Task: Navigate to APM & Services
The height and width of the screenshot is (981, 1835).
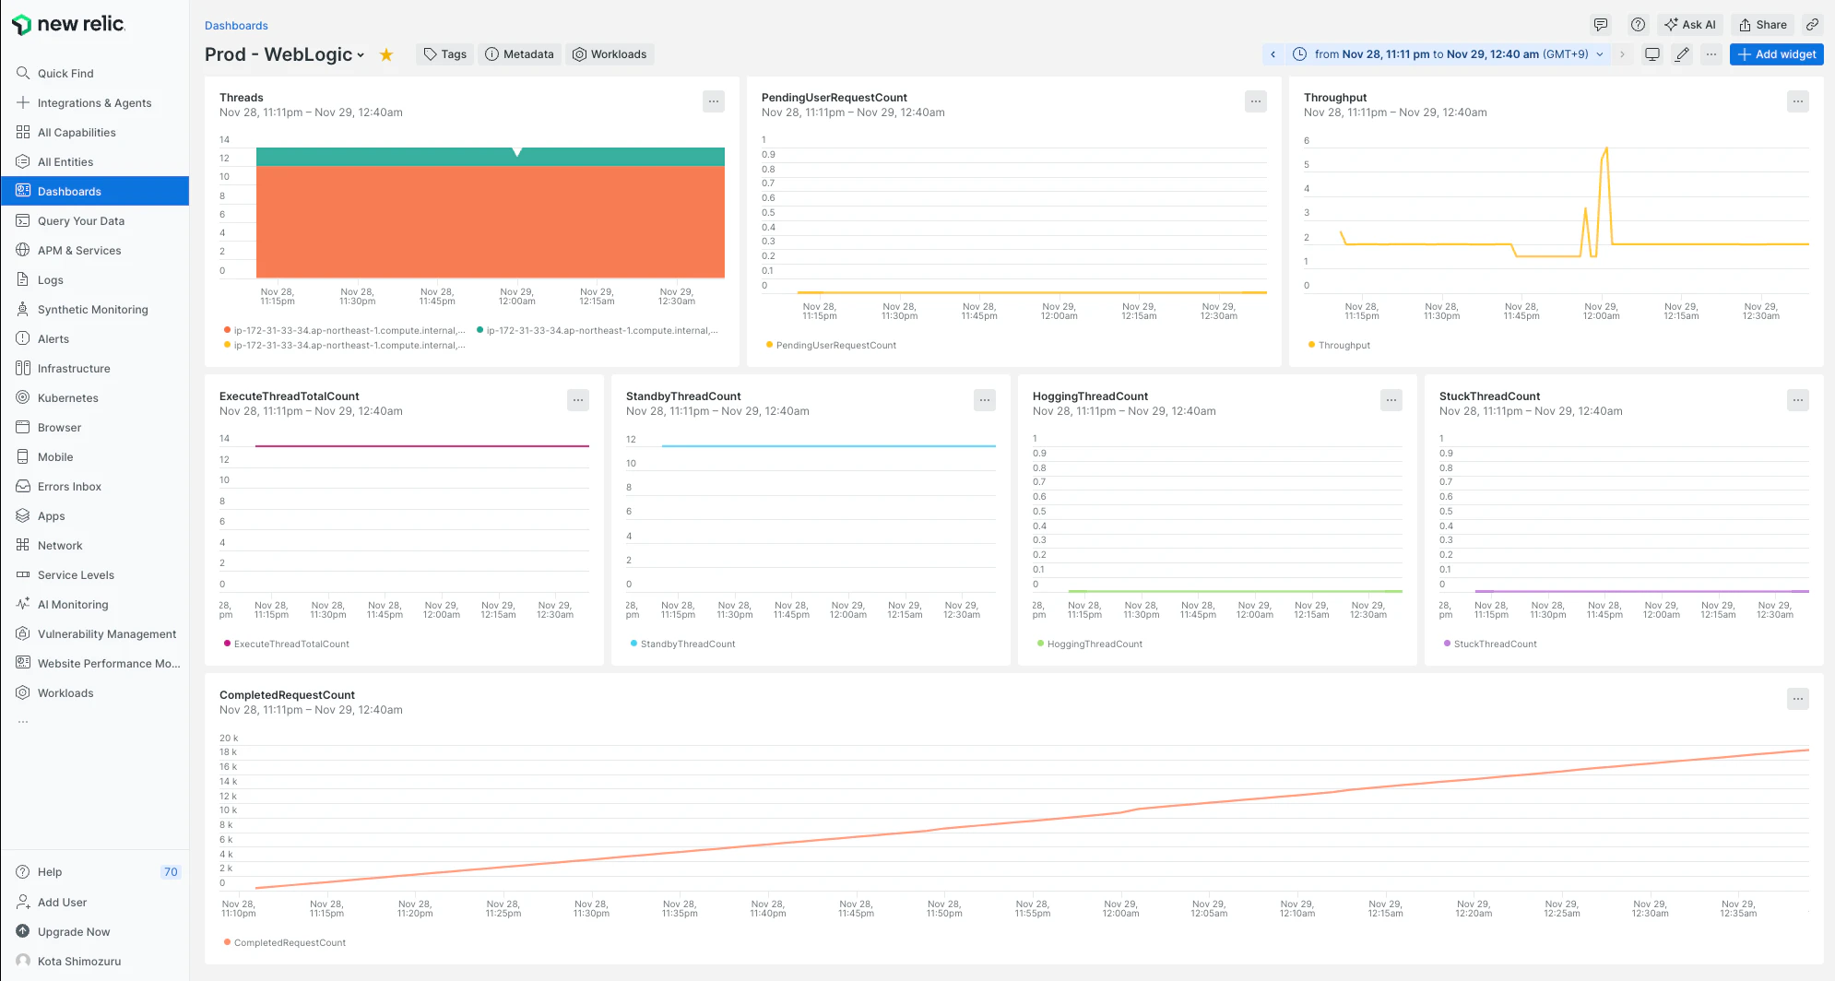Action: point(95,251)
